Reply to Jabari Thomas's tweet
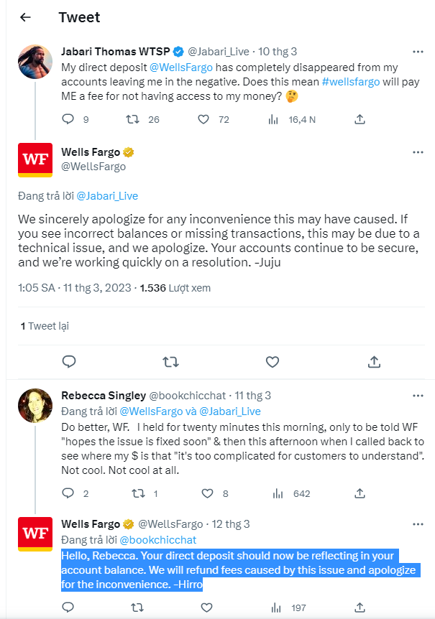435x619 pixels. tap(68, 119)
